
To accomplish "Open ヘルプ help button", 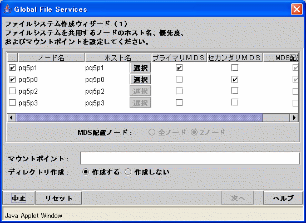I will 283,198.
